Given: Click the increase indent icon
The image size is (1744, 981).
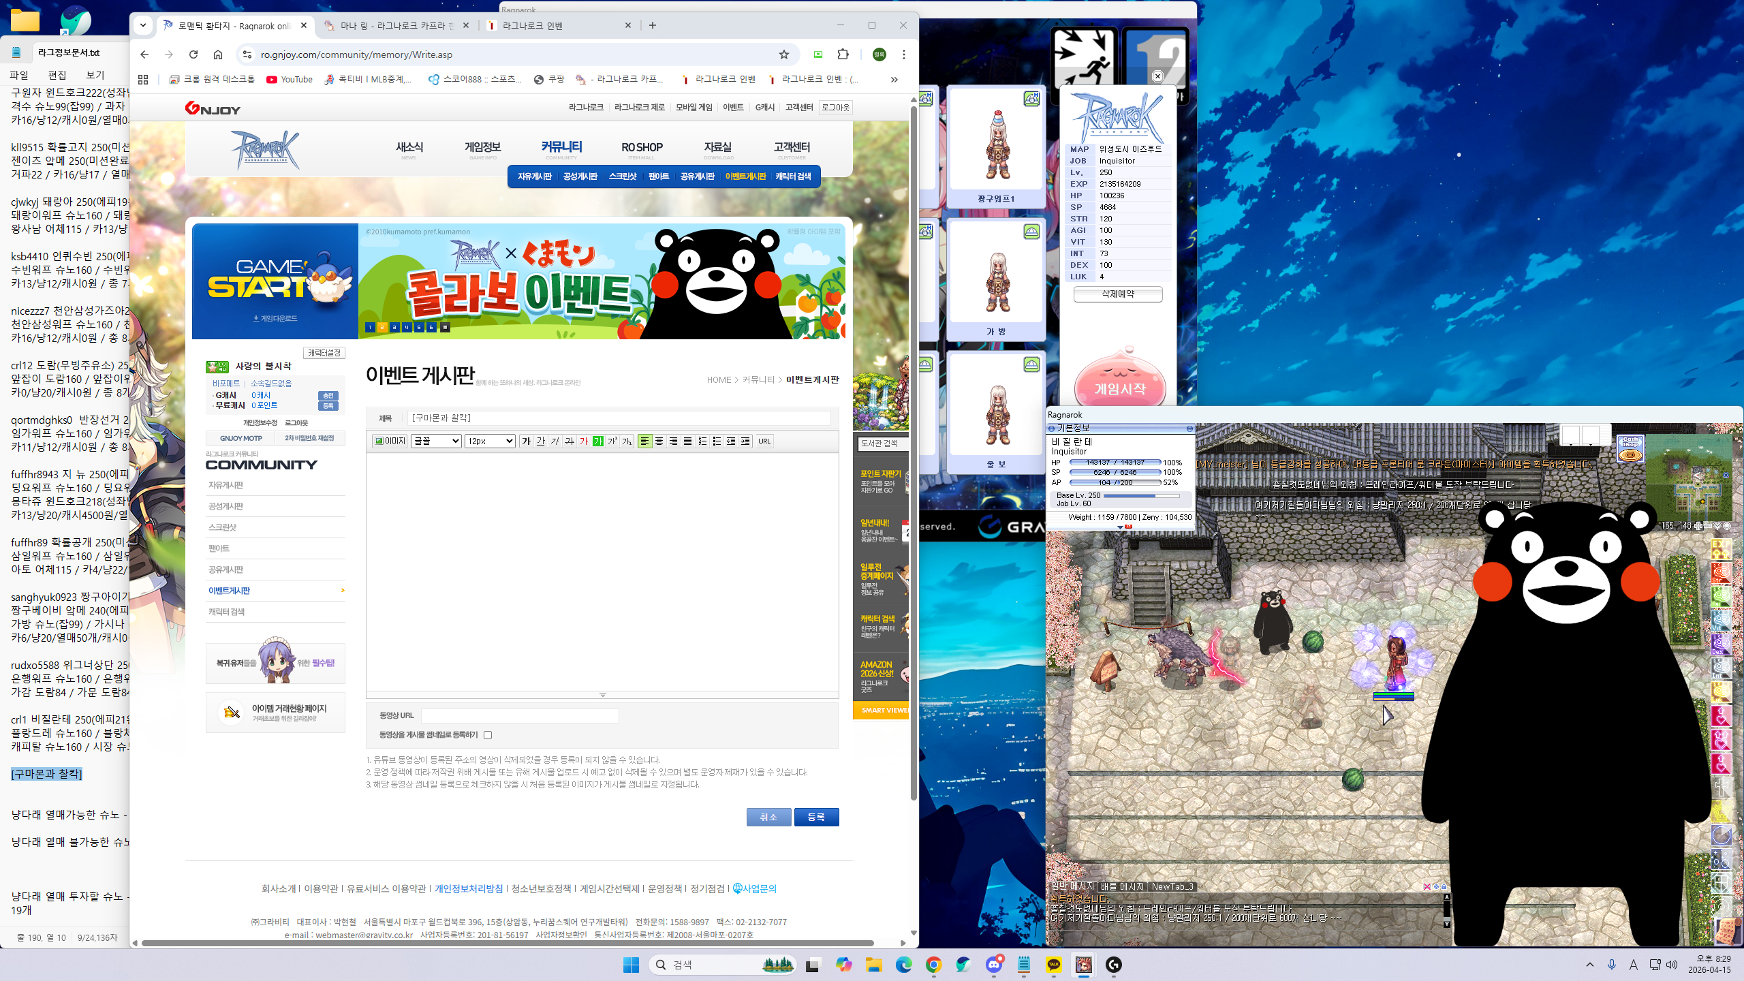Looking at the screenshot, I should pyautogui.click(x=745, y=441).
